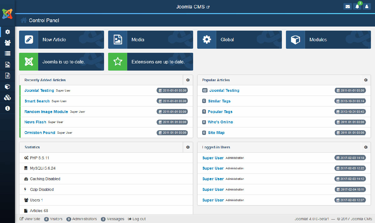Image resolution: width=375 pixels, height=223 pixels.
Task: Open the Modules quick link tile
Action: click(x=328, y=40)
